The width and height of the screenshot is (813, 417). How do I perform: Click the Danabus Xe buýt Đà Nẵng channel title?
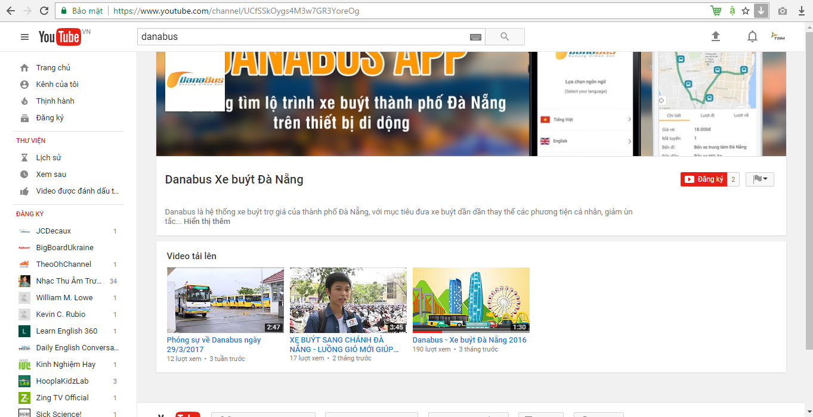click(234, 179)
